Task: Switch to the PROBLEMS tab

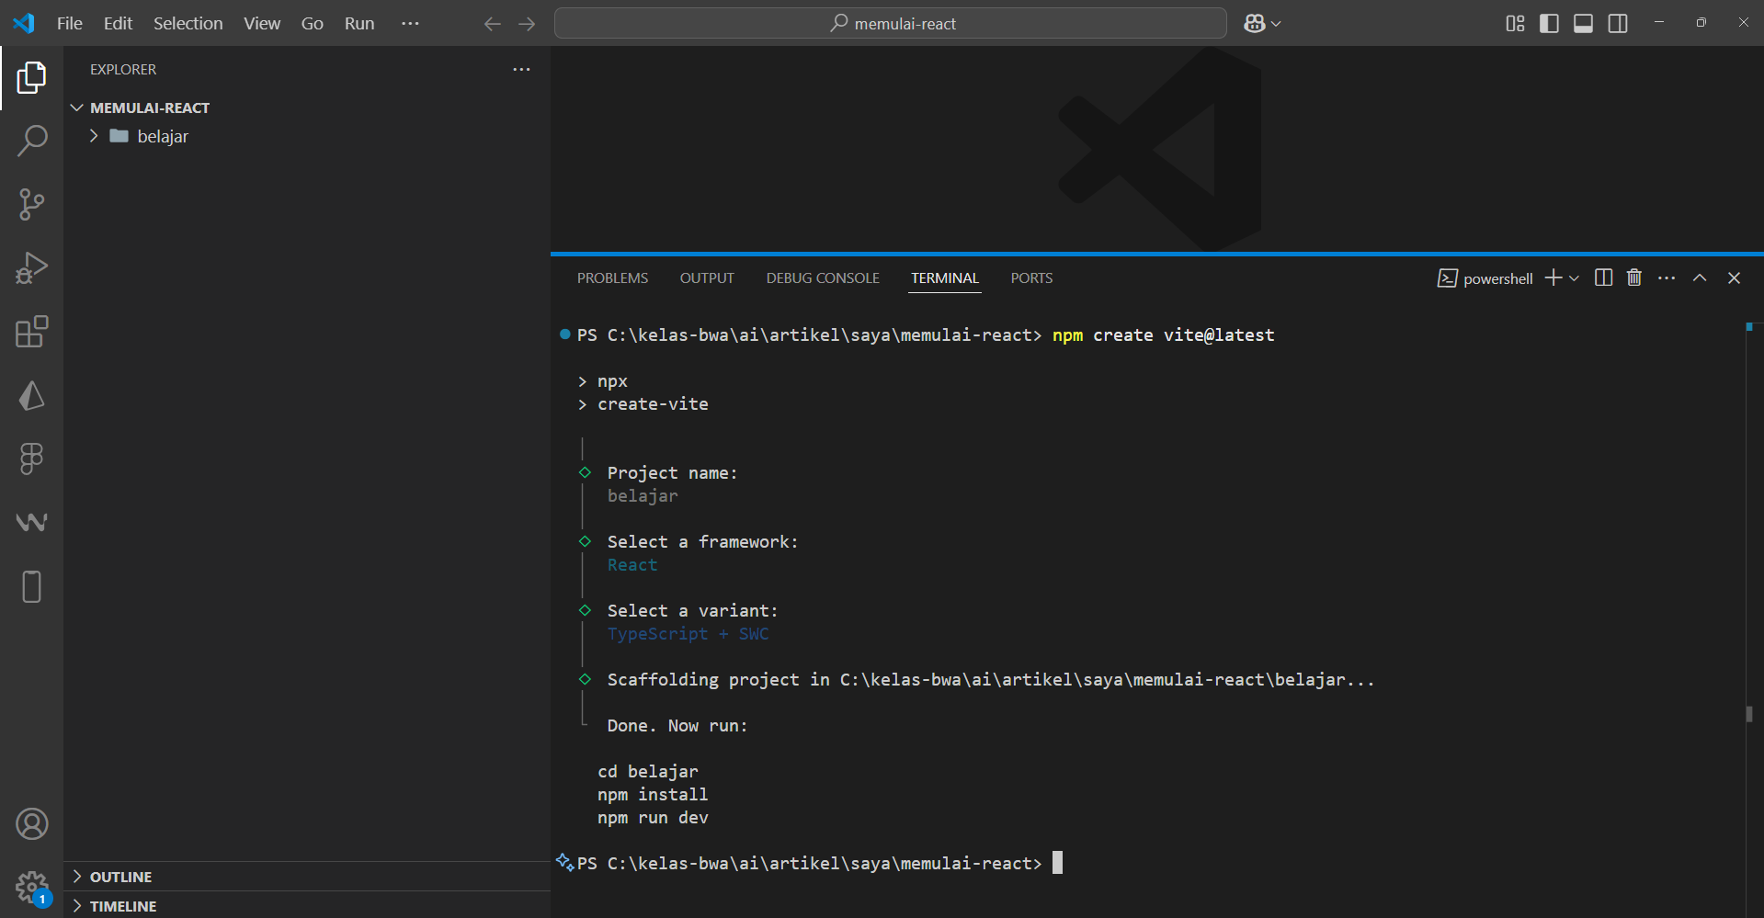Action: [x=612, y=278]
